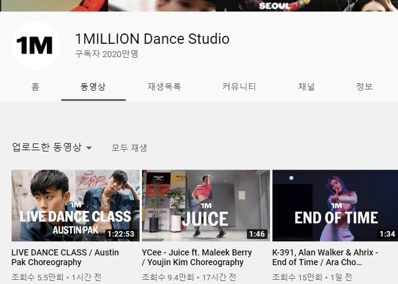Open the 홈 tab

[35, 87]
